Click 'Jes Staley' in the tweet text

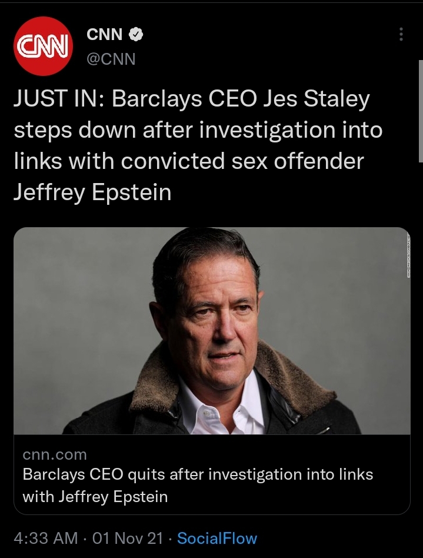(317, 99)
